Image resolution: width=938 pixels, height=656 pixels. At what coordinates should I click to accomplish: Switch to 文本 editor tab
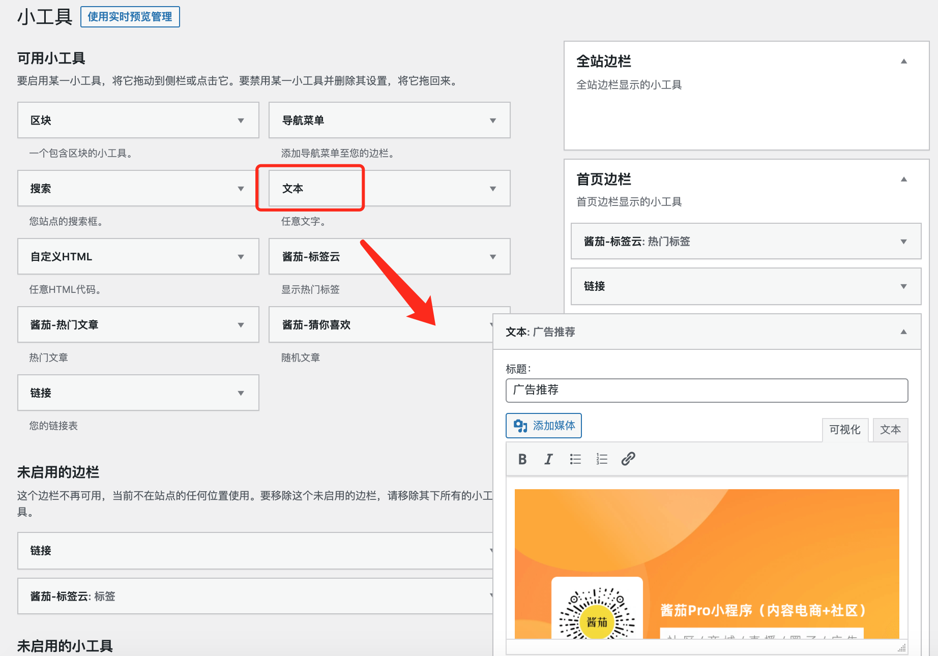pyautogui.click(x=890, y=430)
